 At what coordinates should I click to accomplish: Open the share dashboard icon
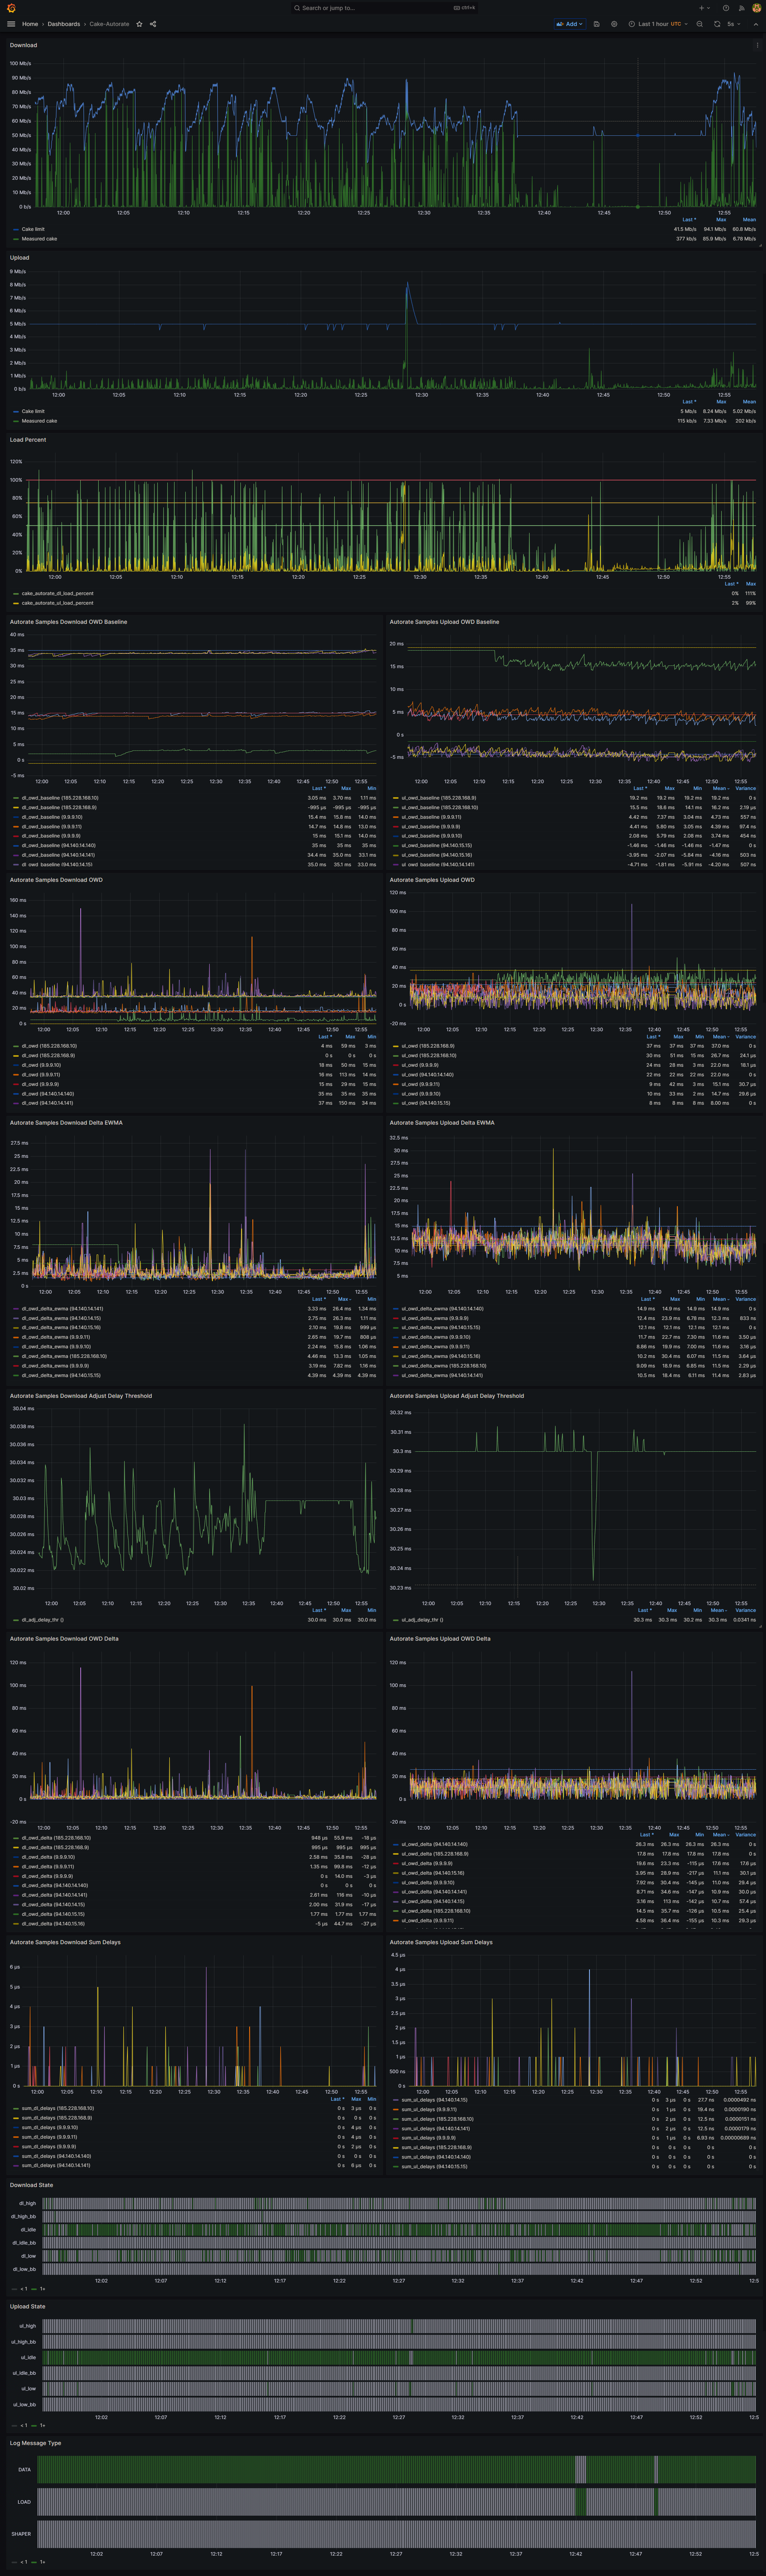click(x=153, y=24)
